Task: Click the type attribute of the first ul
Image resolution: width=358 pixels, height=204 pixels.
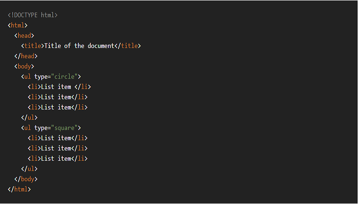Action: (x=41, y=76)
